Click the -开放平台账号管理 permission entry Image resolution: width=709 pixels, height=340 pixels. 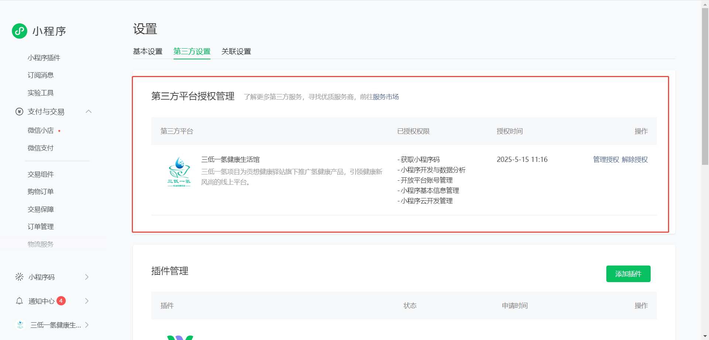pos(425,180)
